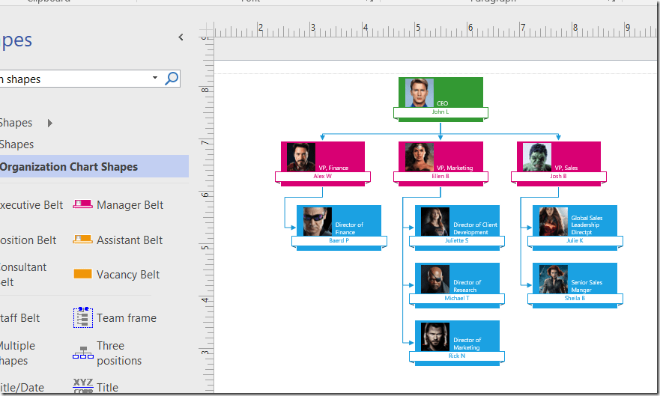This screenshot has height=396, width=660.
Task: Select the Senior Sales Manager Sheila B shape
Action: point(575,285)
